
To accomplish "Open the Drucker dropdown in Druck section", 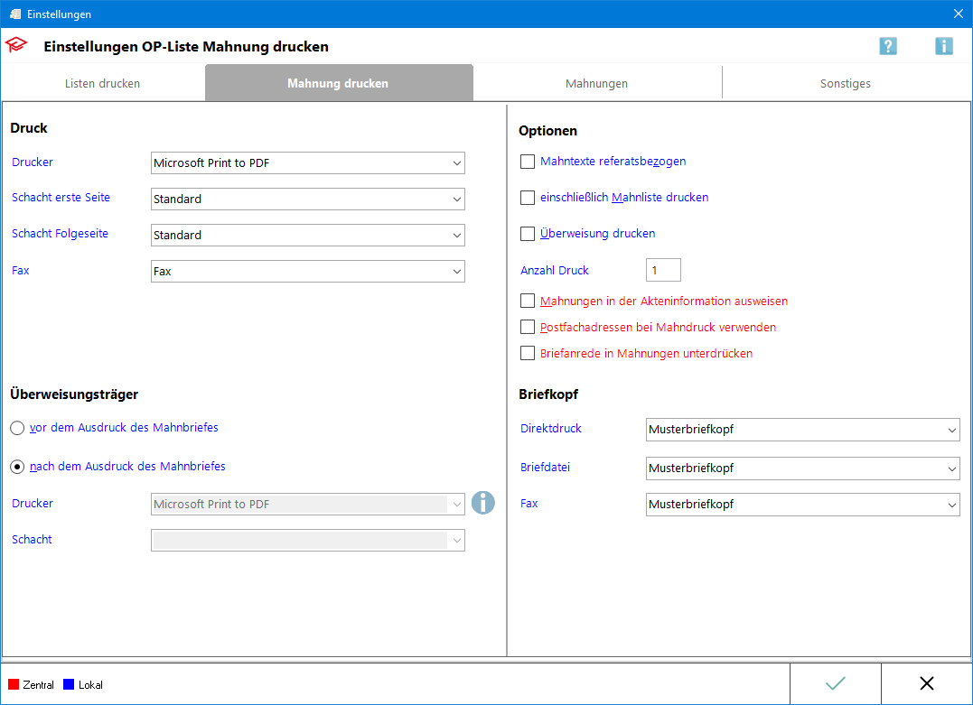I will click(x=308, y=163).
